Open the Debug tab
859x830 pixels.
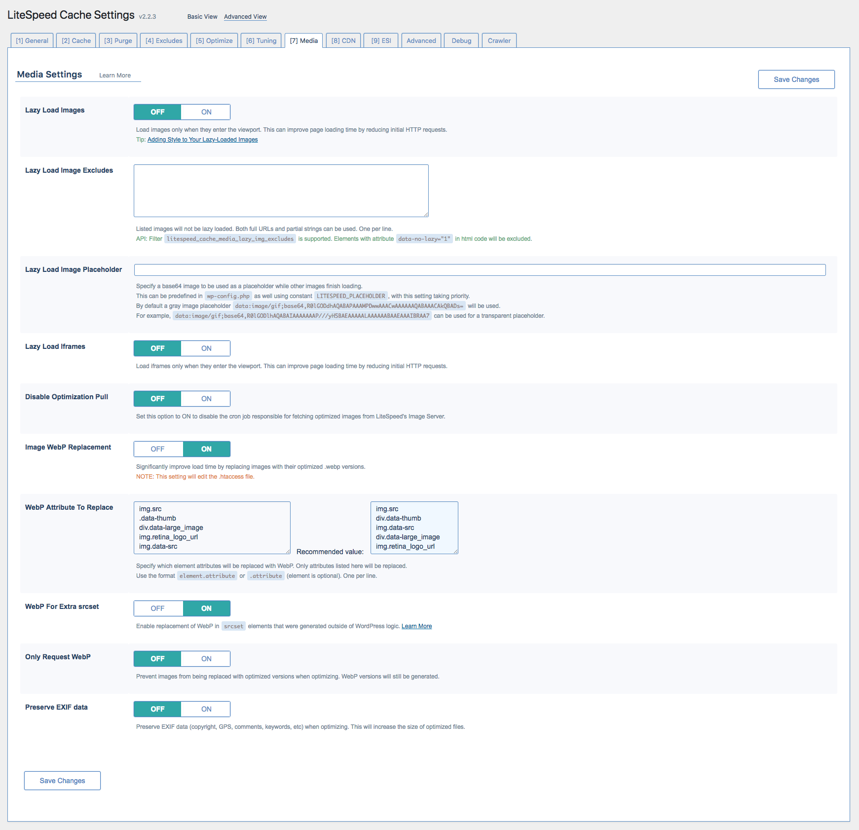[x=461, y=40]
